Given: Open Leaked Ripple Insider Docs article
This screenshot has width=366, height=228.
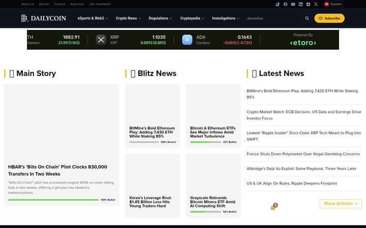Looking at the screenshot, I should (303, 136).
